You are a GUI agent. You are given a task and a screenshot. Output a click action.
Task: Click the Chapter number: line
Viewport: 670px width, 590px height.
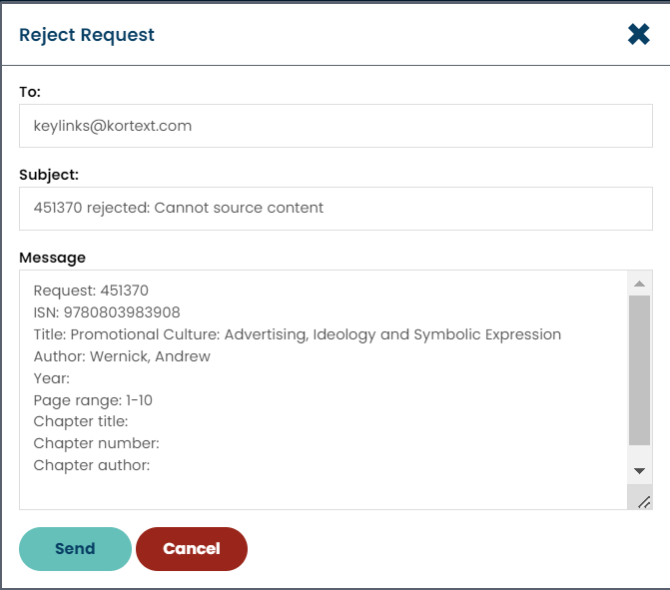click(96, 443)
